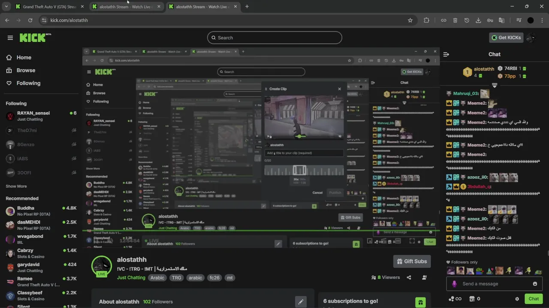
Task: Open Browse in the sidebar
Action: [21, 70]
